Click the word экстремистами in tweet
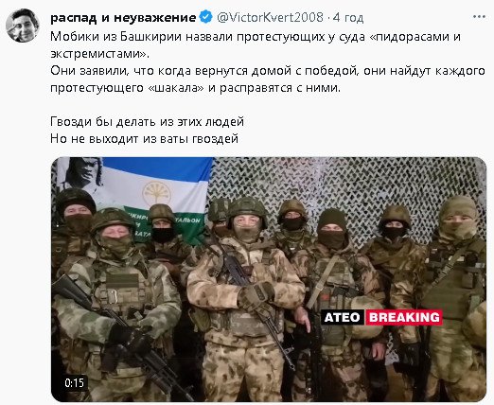This screenshot has height=405, width=494. tap(98, 54)
